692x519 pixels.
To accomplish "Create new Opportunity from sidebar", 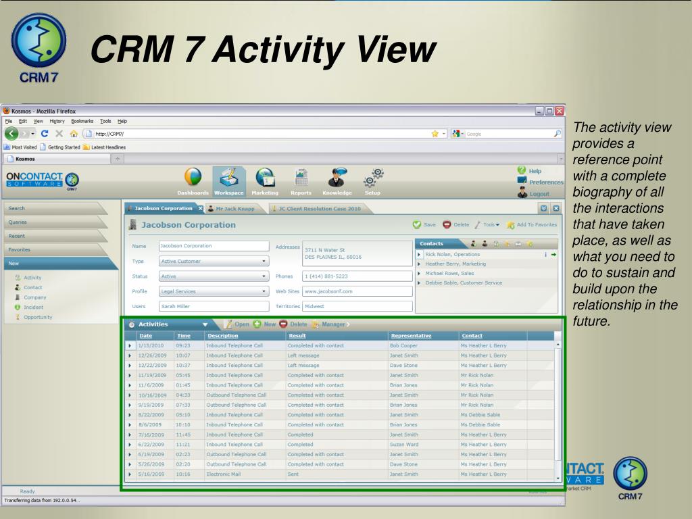I will 34,317.
